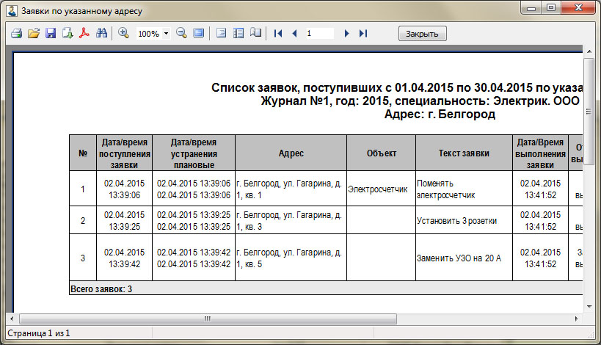Toggle full screen preview icon
601x345 pixels.
coord(199,33)
